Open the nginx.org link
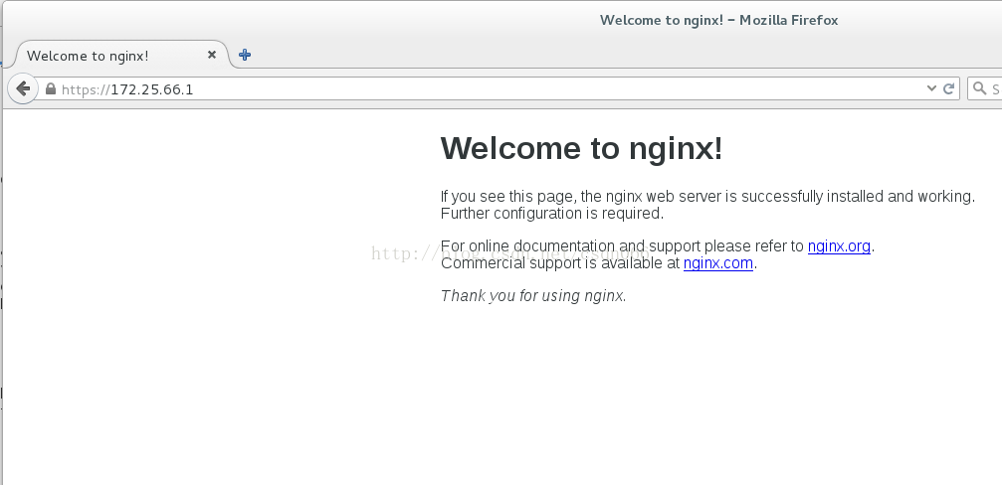 [839, 245]
